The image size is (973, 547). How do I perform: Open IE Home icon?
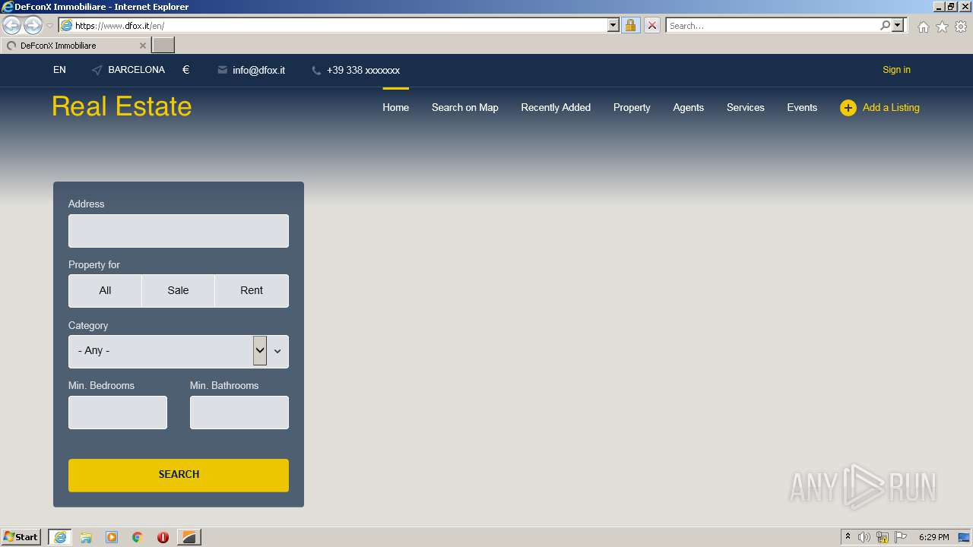[x=923, y=27]
